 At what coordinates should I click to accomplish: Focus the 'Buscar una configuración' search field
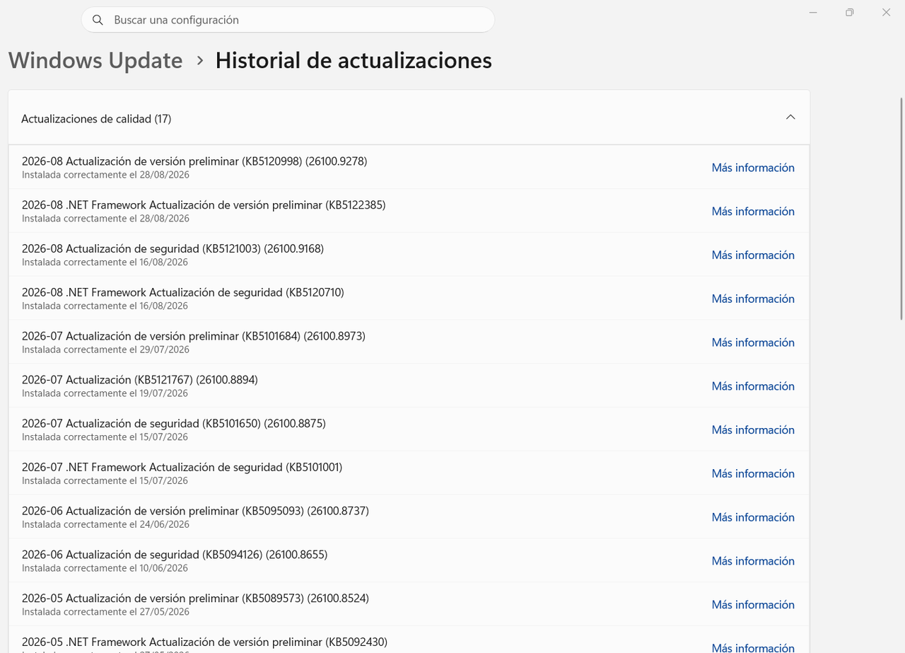click(x=288, y=20)
